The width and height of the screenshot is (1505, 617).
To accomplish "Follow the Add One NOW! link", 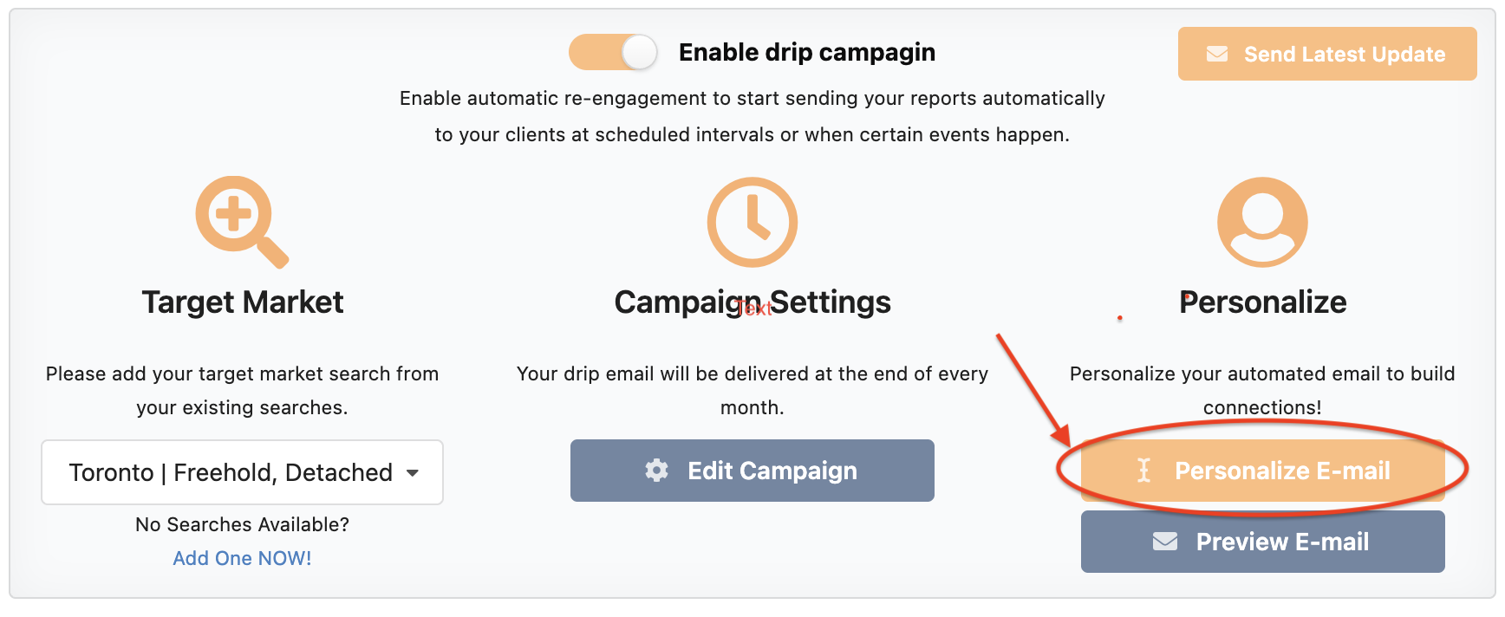I will coord(242,558).
